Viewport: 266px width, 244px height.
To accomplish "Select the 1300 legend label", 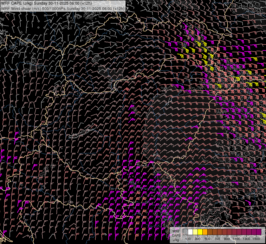I will pyautogui.click(x=246, y=239).
